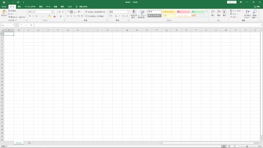The width and height of the screenshot is (263, 148).
Task: Click in the formula bar input
Action: (147, 25)
